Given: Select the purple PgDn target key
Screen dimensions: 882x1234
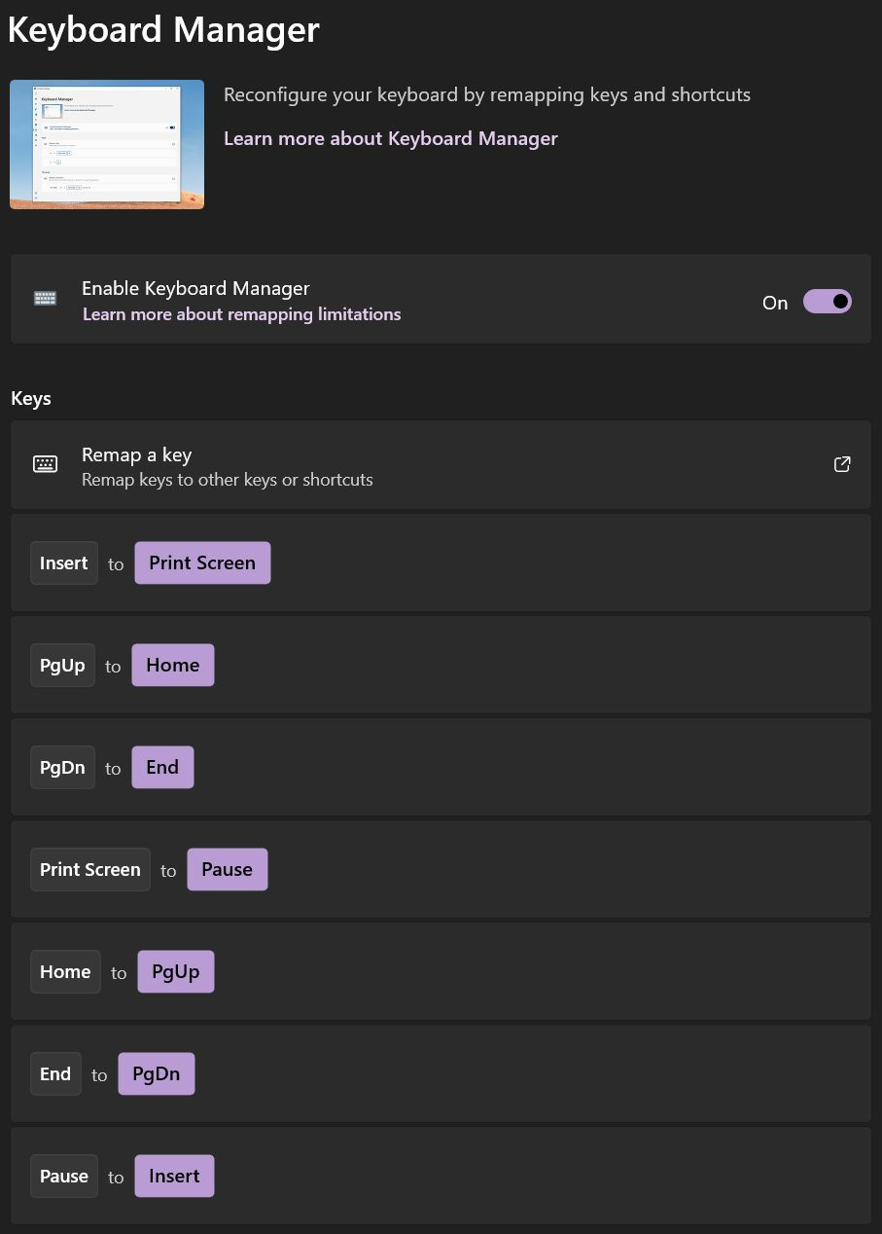Looking at the screenshot, I should pos(157,1073).
